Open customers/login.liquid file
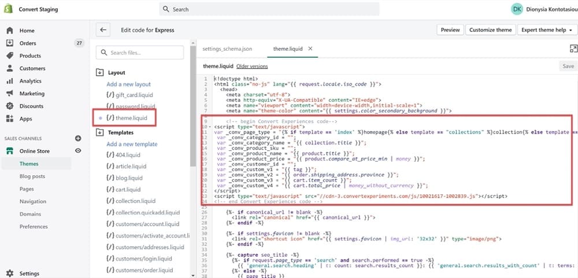Image resolution: width=578 pixels, height=278 pixels. [139, 258]
